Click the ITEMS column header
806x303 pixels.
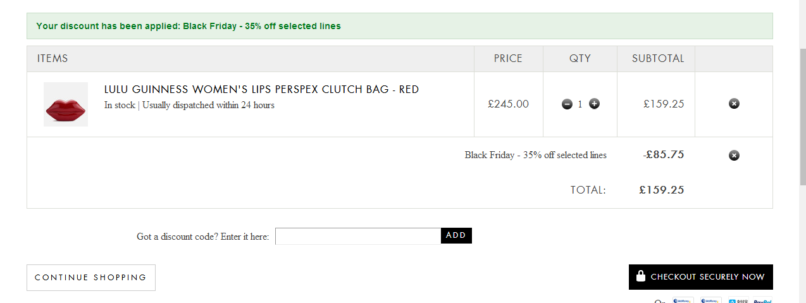(x=53, y=58)
